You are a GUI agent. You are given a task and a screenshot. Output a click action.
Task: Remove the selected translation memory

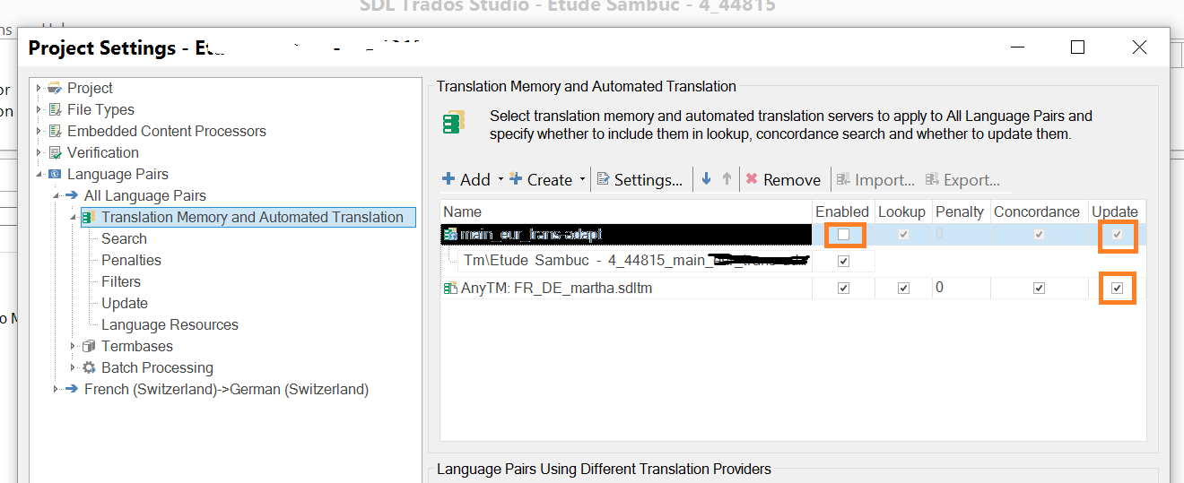[x=782, y=179]
